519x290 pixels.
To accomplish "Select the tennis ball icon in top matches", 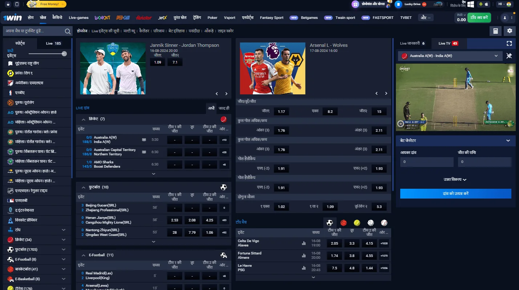I will click(357, 223).
